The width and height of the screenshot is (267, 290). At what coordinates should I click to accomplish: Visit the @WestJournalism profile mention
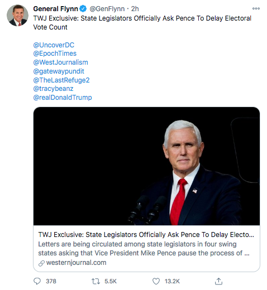click(x=60, y=62)
